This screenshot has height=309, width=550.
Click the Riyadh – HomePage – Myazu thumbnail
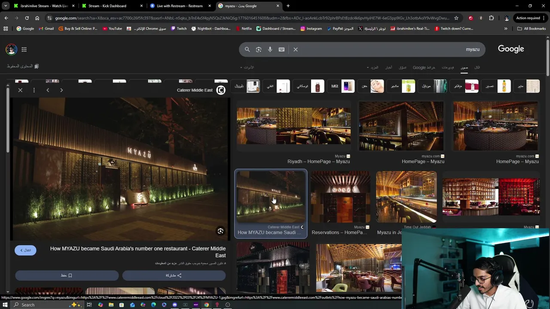coord(293,126)
